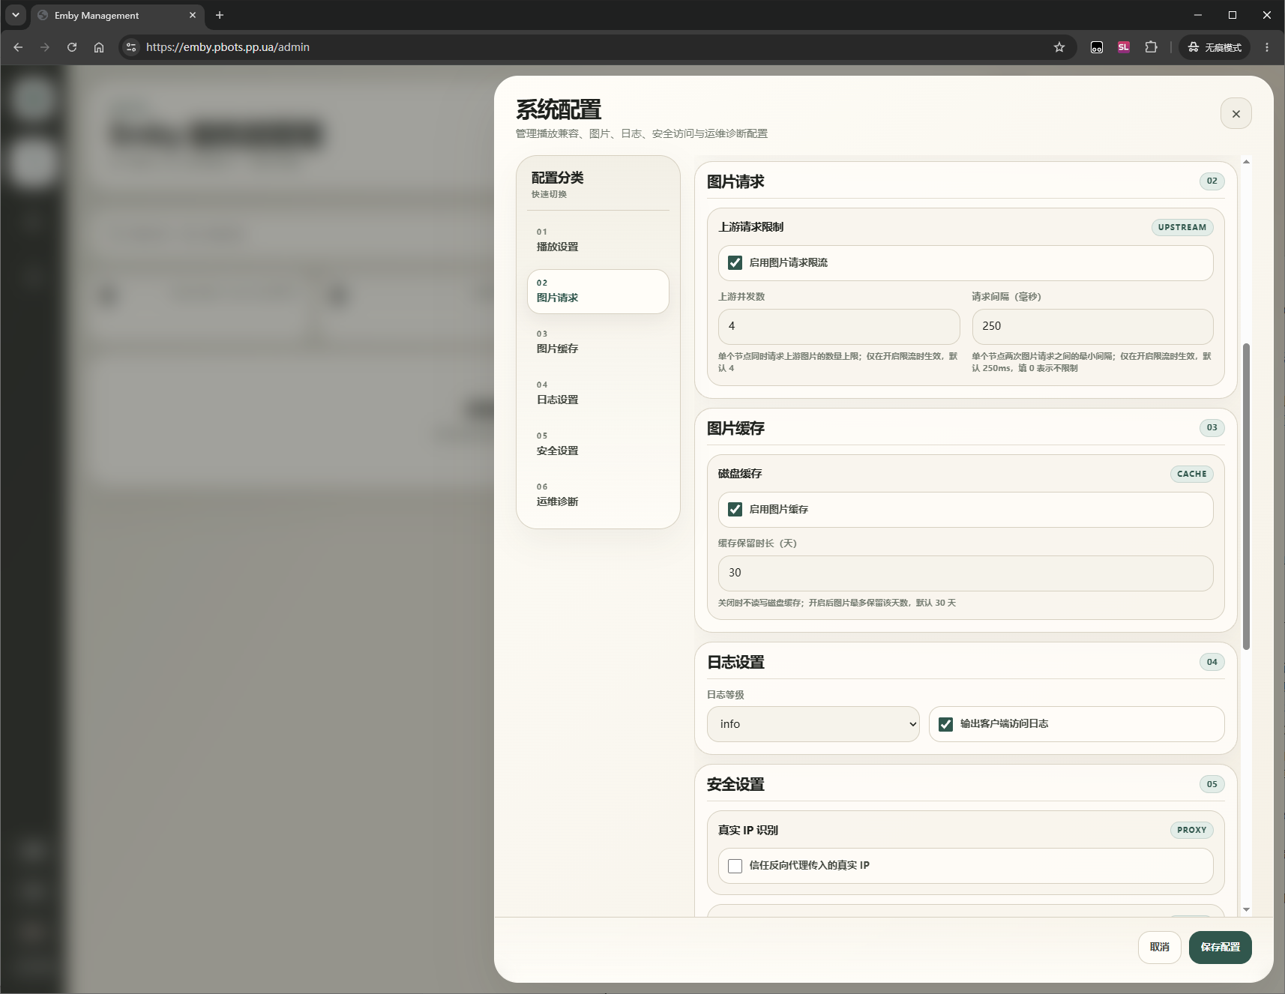1285x994 pixels.
Task: Go to the browser home page
Action: [99, 47]
